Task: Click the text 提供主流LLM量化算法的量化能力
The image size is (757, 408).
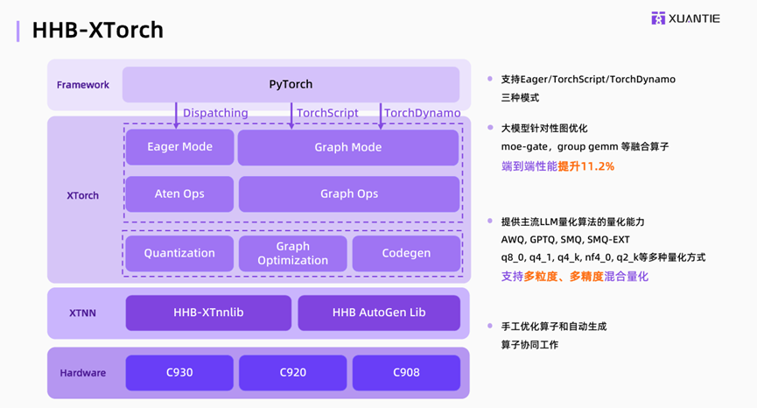Action: (x=572, y=222)
